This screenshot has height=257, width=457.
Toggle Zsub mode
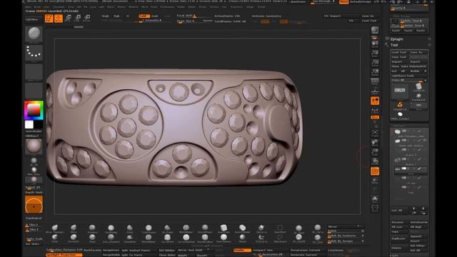[155, 16]
